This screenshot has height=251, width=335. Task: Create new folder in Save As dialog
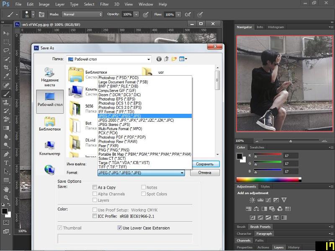[x=174, y=59]
